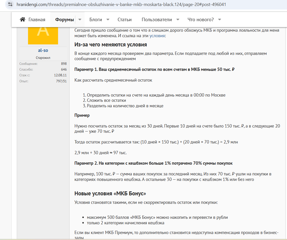The height and width of the screenshot is (240, 287).
Task: Click bullet только 2 категории начисления кешбэка
Action: 126,223
